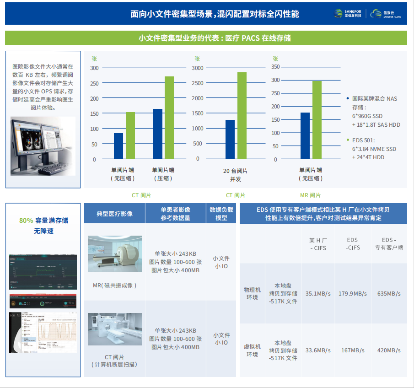Click the Sangfor Cloud (信服云) logo
The height and width of the screenshot is (388, 414).
point(387,14)
